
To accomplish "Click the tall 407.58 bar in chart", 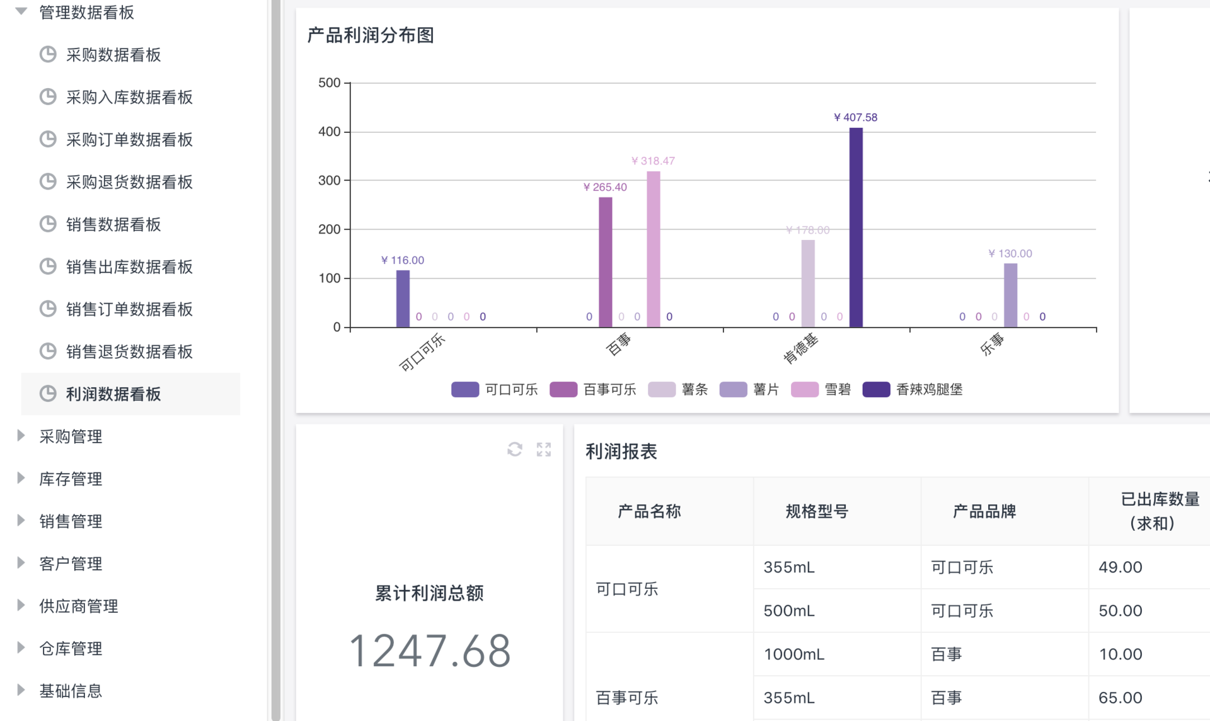I will click(855, 227).
